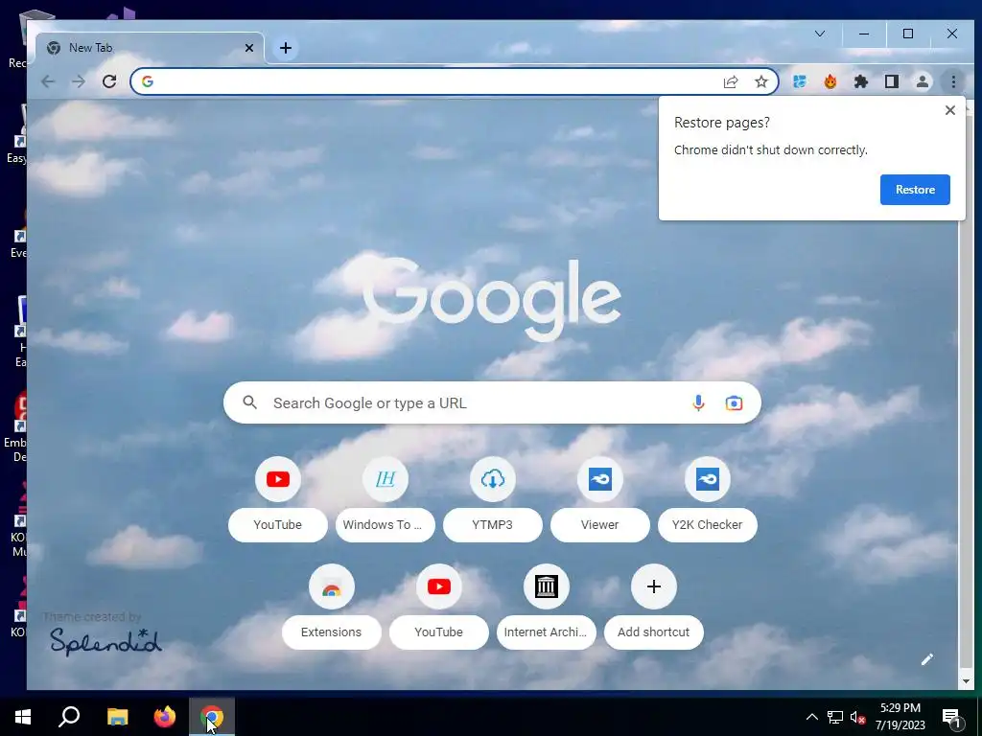Open a new tab with plus button
982x736 pixels.
coord(286,48)
